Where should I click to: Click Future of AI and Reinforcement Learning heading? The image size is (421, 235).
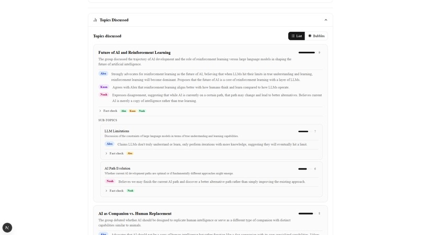click(x=134, y=52)
